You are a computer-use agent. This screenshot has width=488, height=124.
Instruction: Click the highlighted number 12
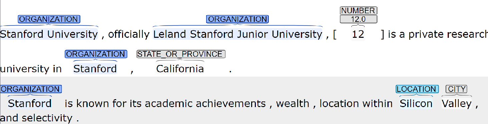coord(358,34)
